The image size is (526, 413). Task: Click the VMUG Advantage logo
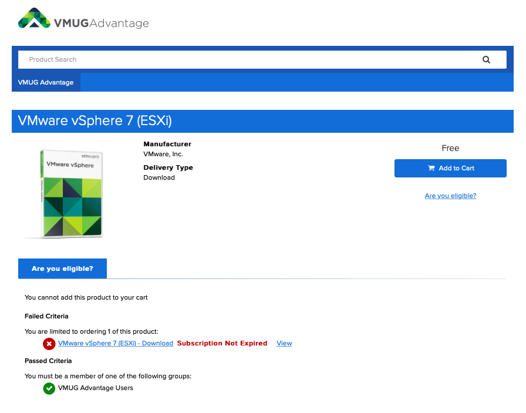coord(83,19)
